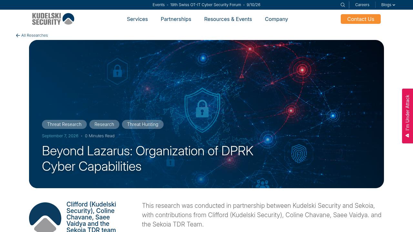Open the search magnifier icon

point(343,5)
